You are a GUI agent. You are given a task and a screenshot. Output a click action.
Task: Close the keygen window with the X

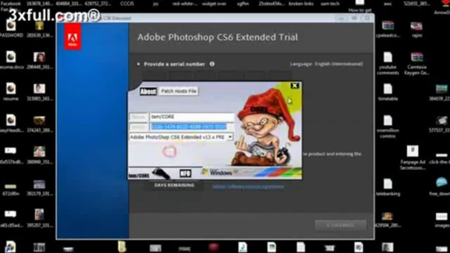coord(294,85)
